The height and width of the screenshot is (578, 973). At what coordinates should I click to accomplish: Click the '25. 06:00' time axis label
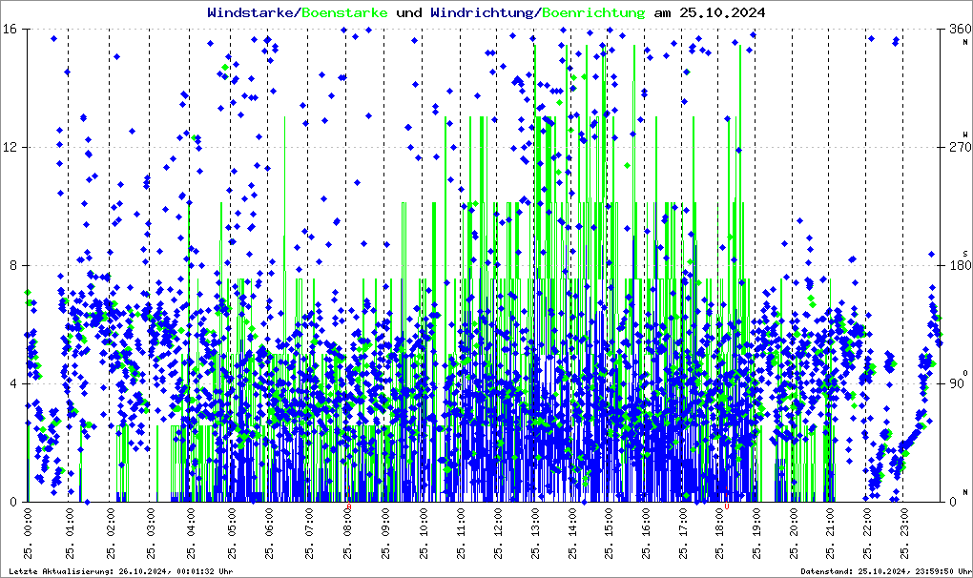pyautogui.click(x=269, y=533)
